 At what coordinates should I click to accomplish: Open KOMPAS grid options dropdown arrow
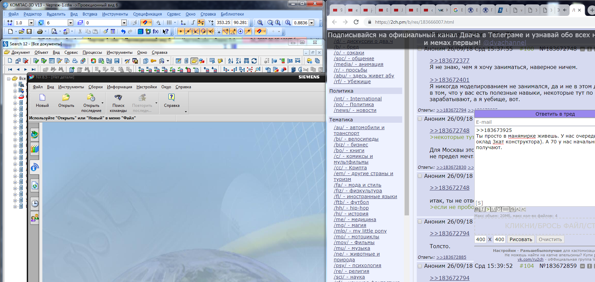coord(175,23)
